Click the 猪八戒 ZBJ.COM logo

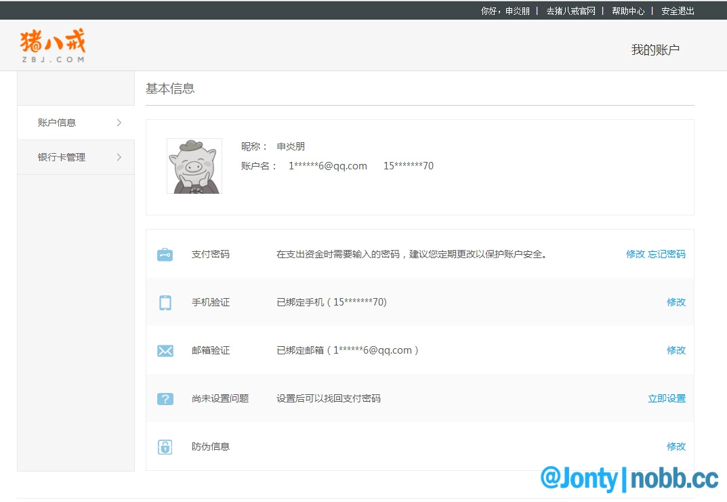[x=53, y=45]
